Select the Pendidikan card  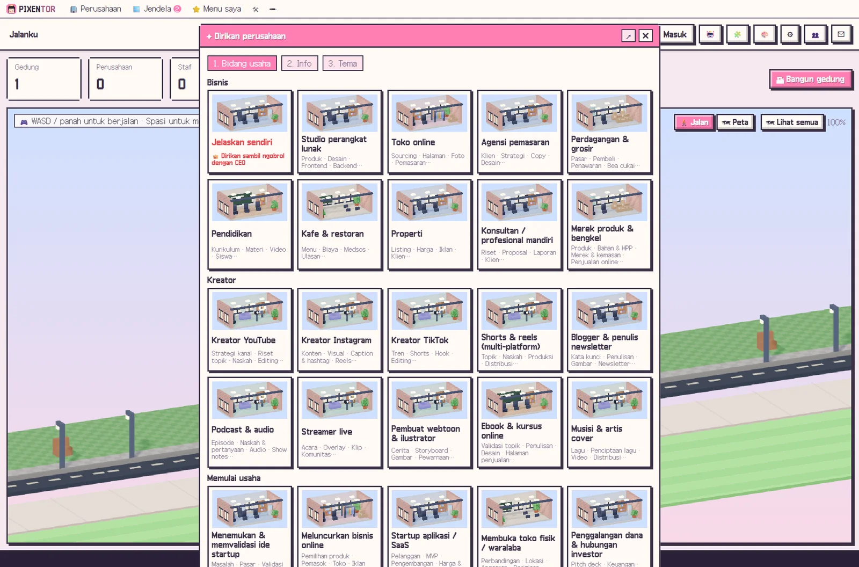[250, 224]
